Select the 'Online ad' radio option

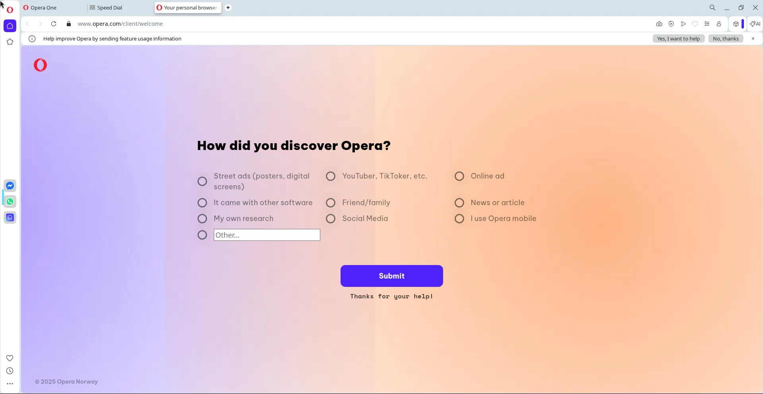(459, 176)
